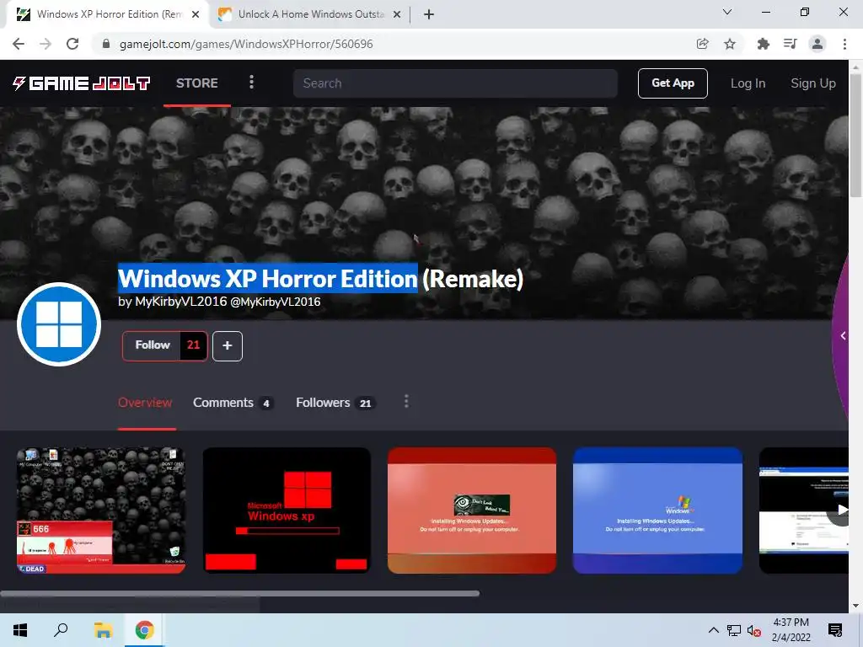863x647 pixels.
Task: Open File Explorer from taskbar
Action: point(103,630)
